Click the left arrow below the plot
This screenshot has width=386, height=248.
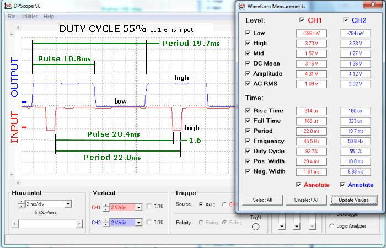click(x=18, y=182)
